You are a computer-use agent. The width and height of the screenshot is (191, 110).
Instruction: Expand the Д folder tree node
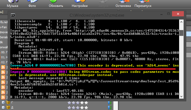pos(3,108)
